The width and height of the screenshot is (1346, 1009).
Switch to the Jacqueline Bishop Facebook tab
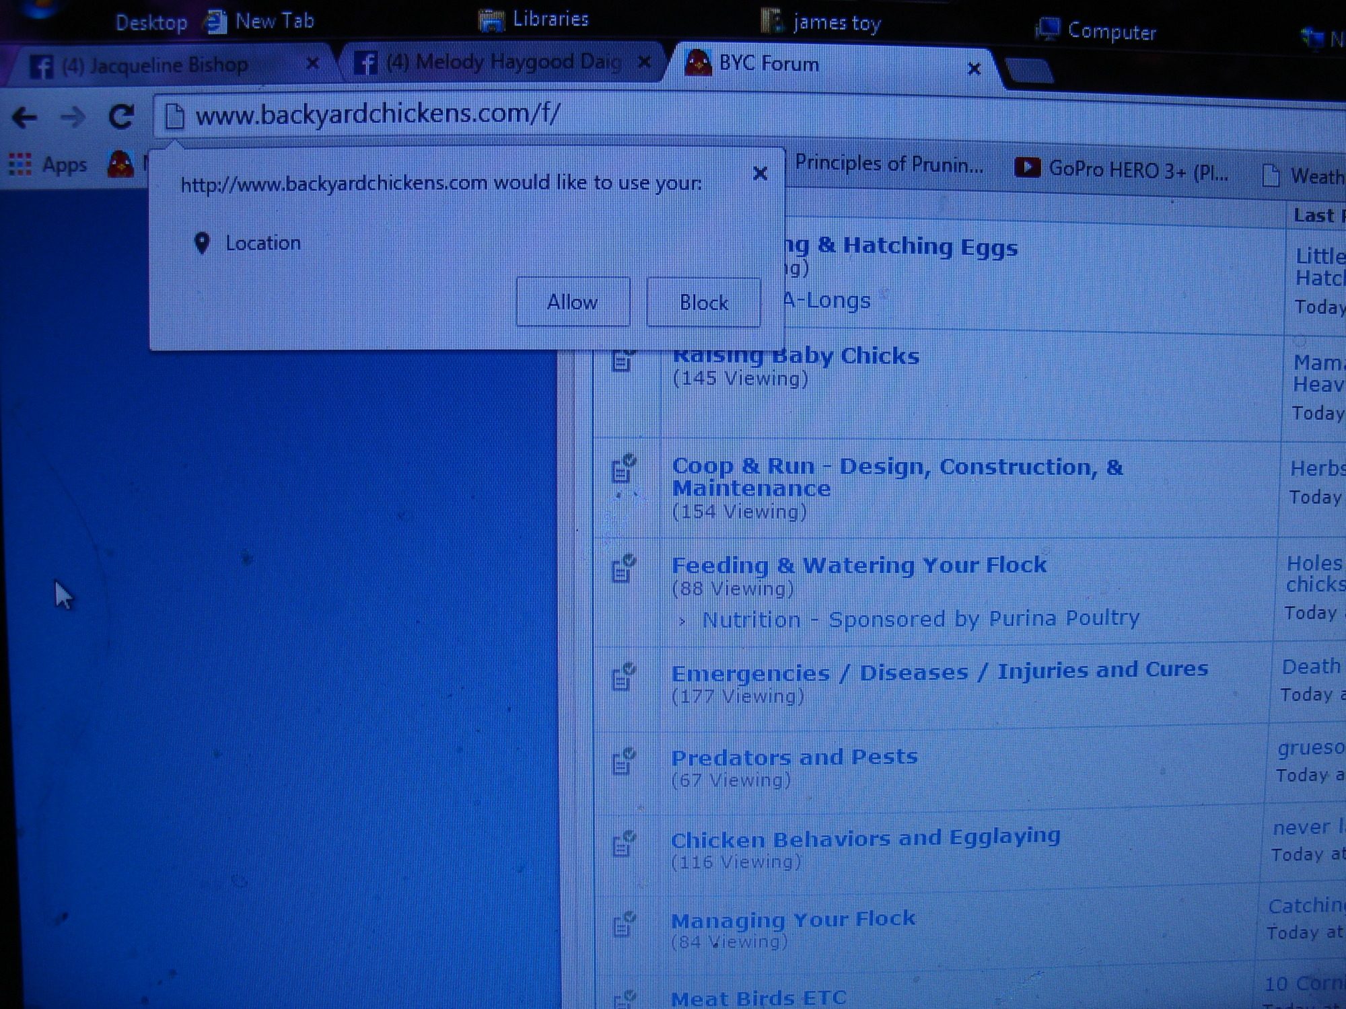pyautogui.click(x=155, y=65)
